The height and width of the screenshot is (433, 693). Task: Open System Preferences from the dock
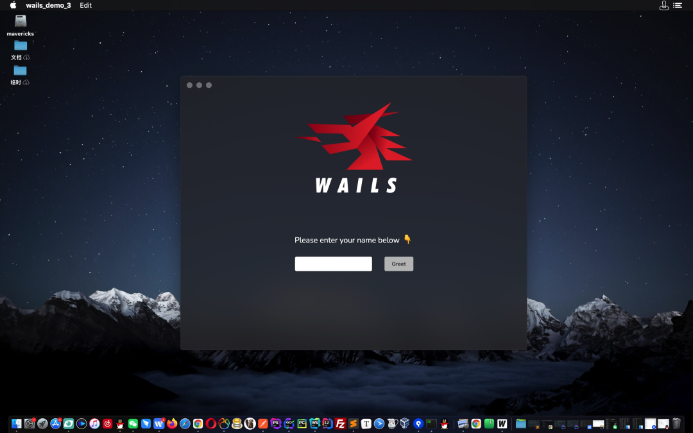(x=30, y=424)
